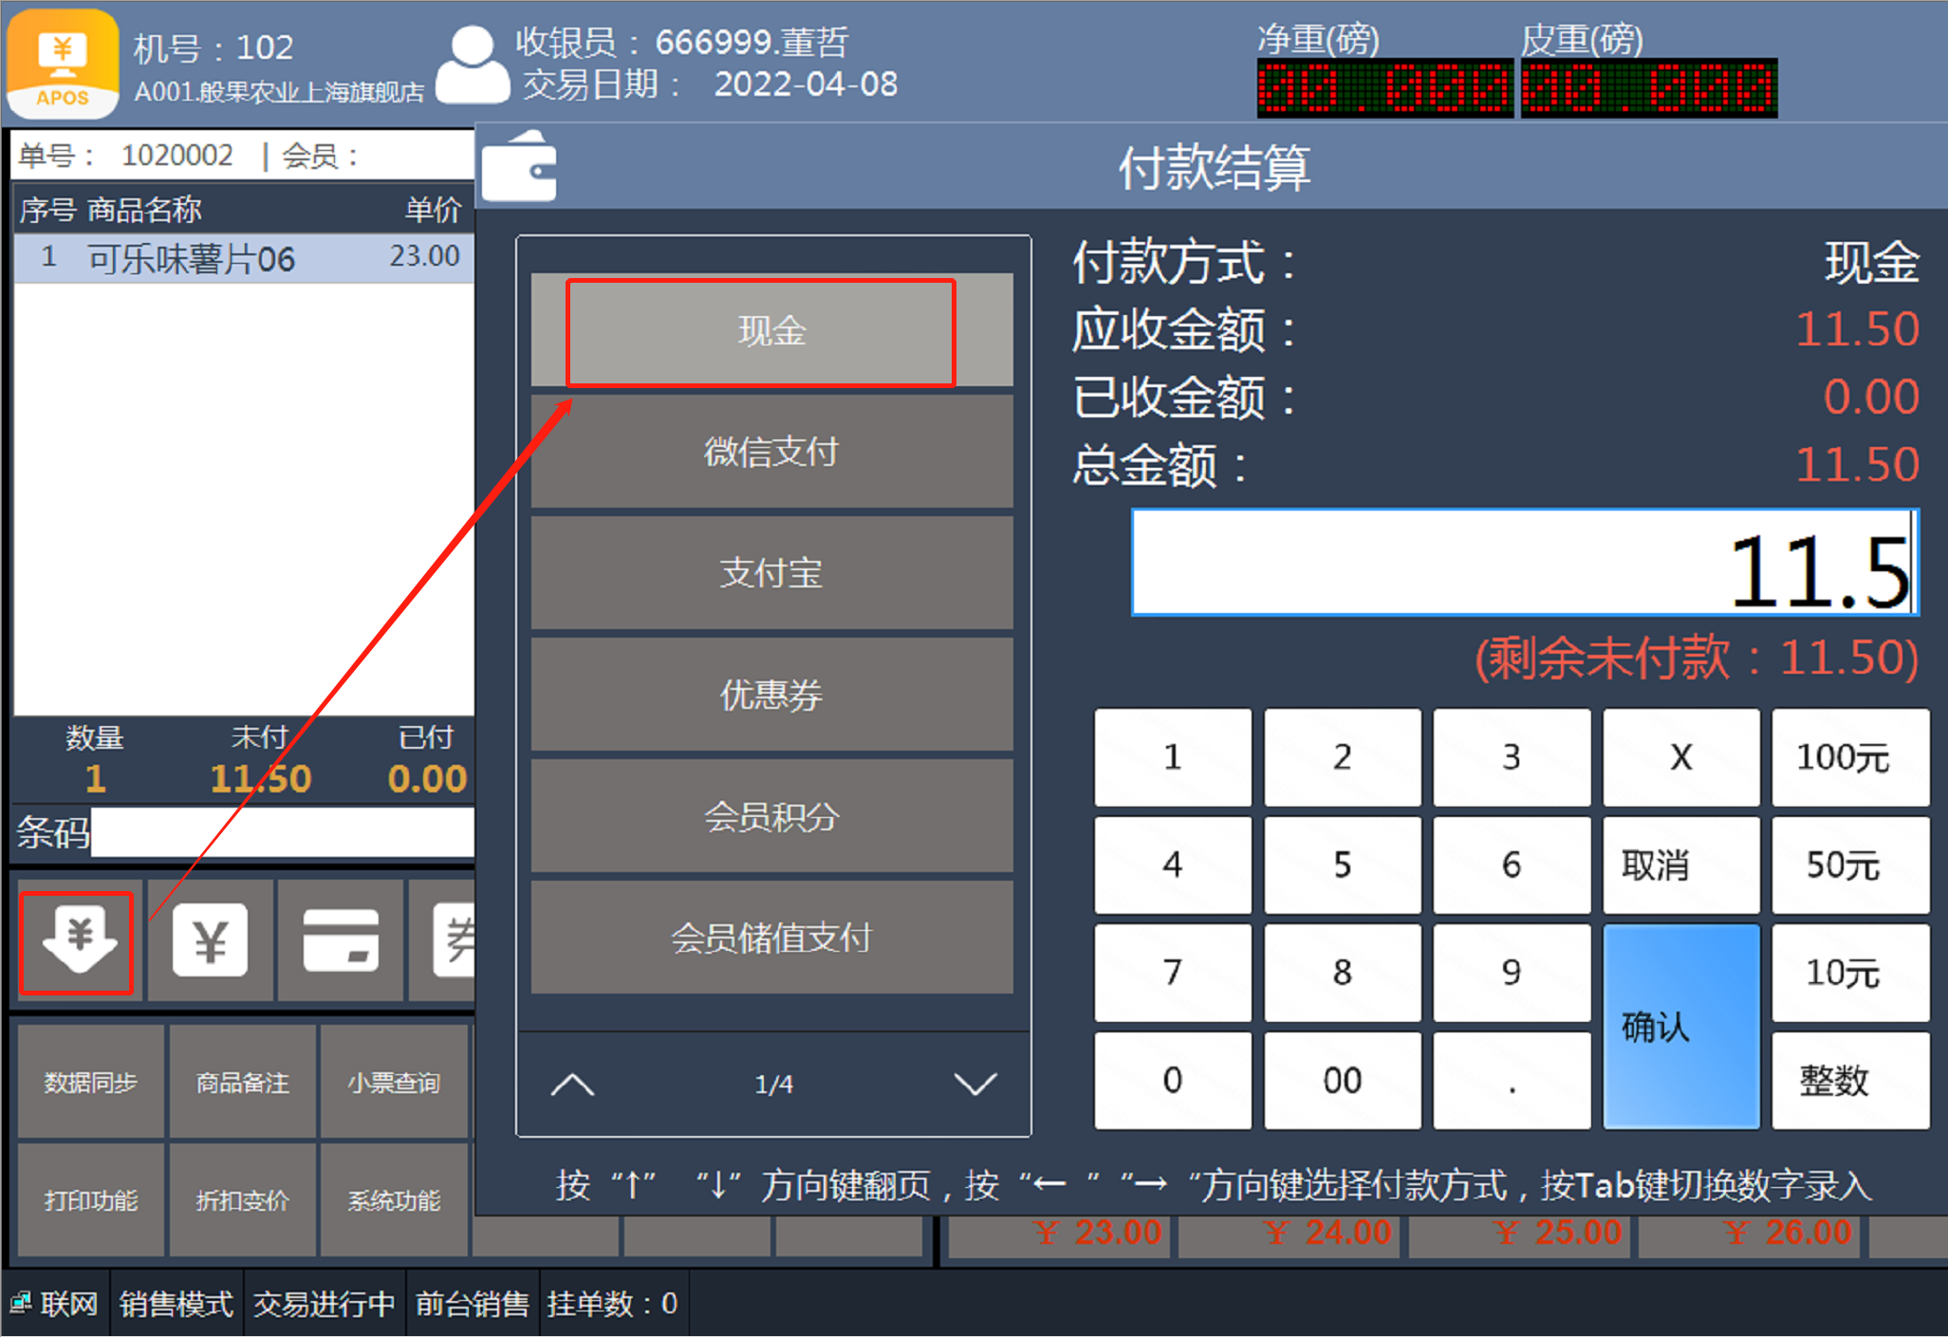Screen dimensions: 1948x1338
Task: Click the payment amount input field
Action: pos(1524,564)
